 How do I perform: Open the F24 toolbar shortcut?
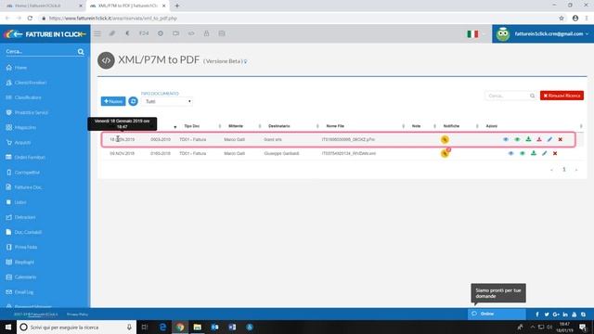point(144,33)
